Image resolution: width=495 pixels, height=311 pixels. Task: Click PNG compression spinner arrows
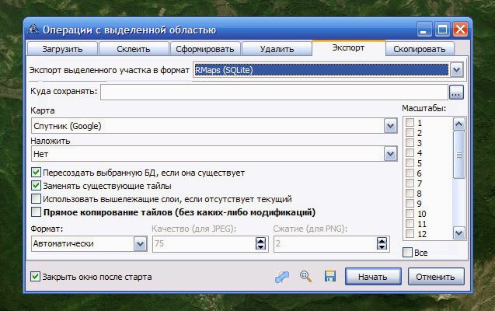382,244
